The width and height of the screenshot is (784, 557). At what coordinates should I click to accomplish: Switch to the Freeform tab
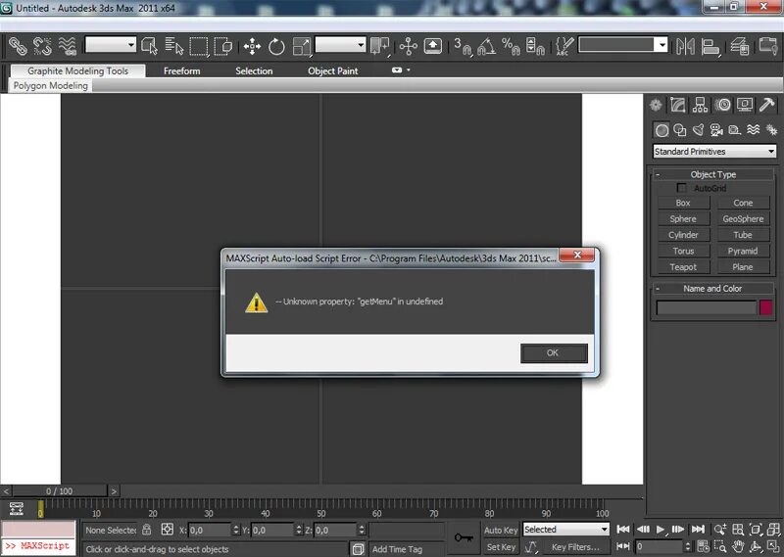(x=182, y=70)
